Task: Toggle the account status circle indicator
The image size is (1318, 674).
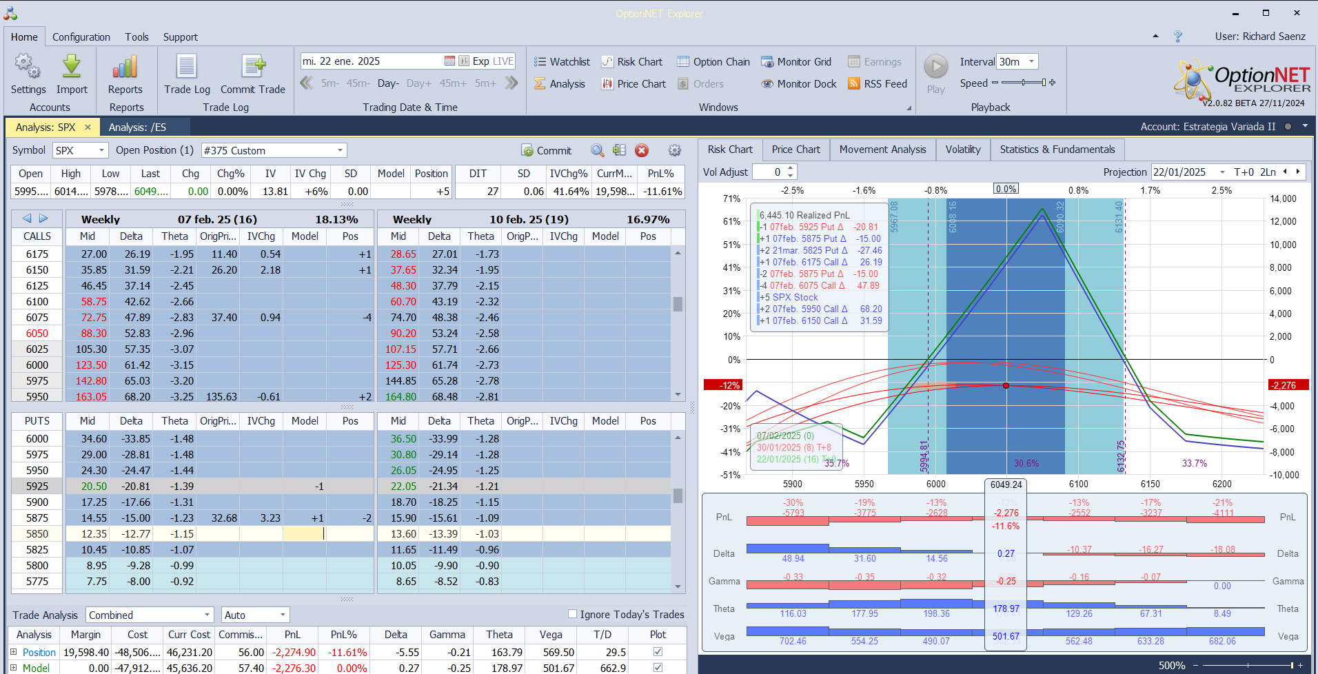Action: [1288, 127]
